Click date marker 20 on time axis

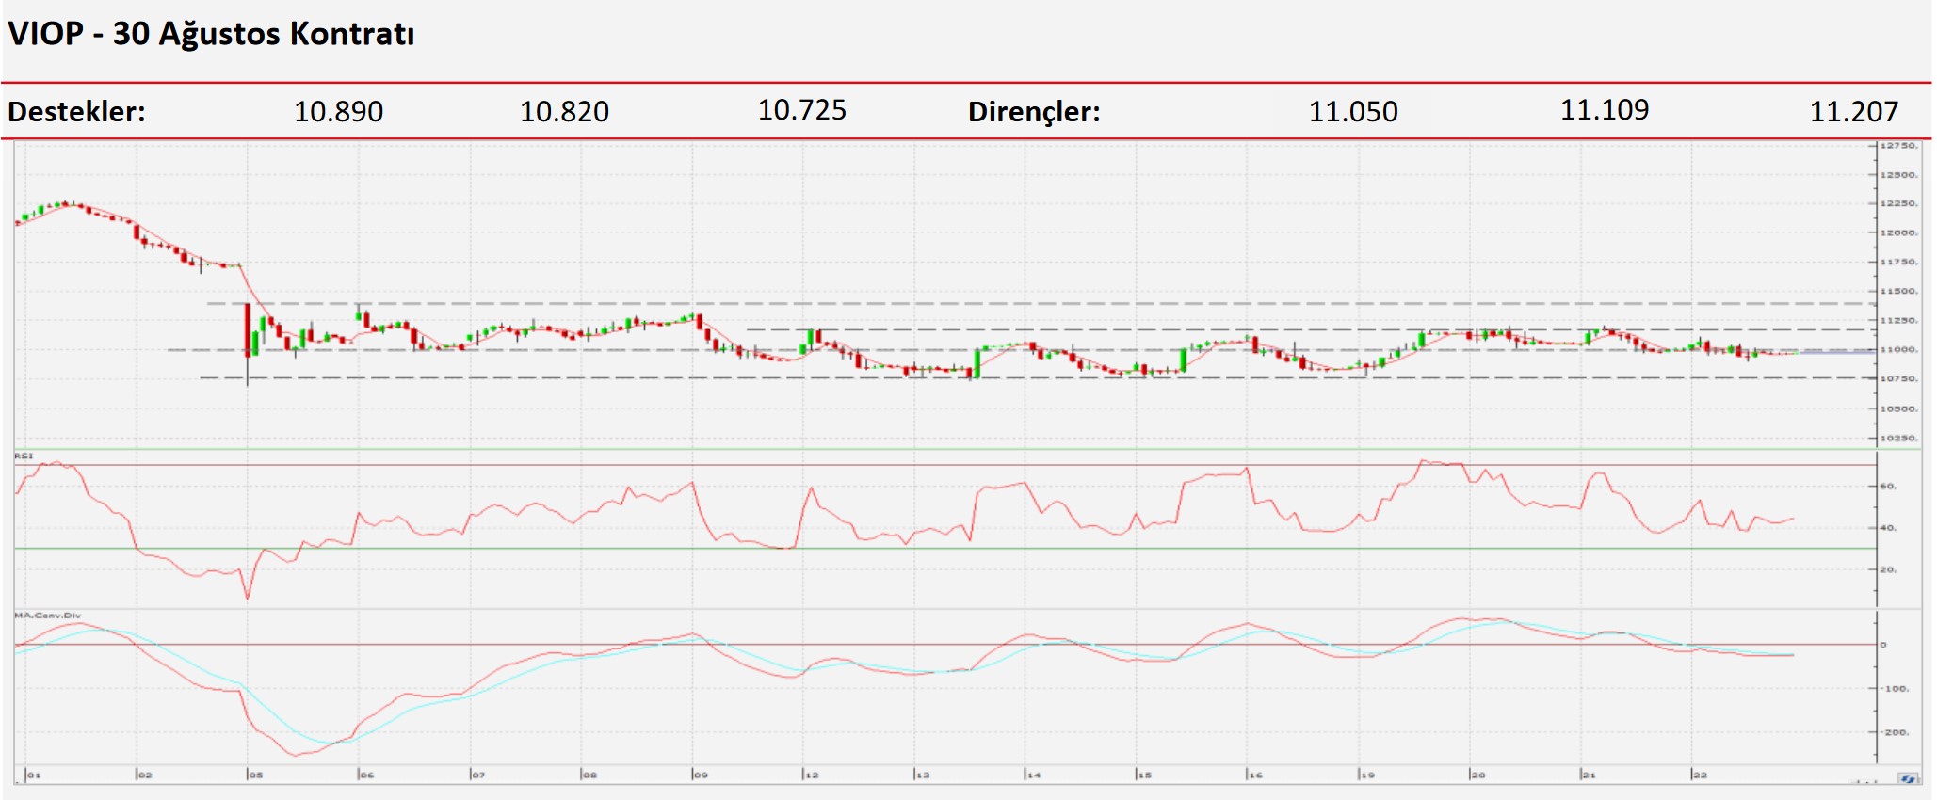pos(1478,776)
